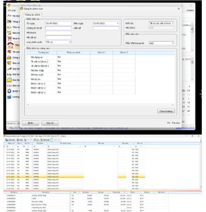Open the Công cụ sidebar icon
The height and width of the screenshot is (212, 206).
click(x=9, y=58)
